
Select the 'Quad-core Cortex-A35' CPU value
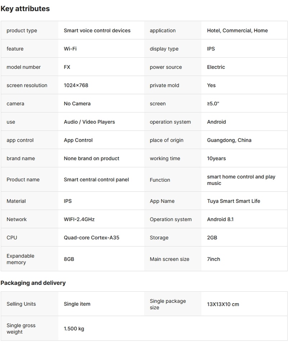click(x=91, y=238)
